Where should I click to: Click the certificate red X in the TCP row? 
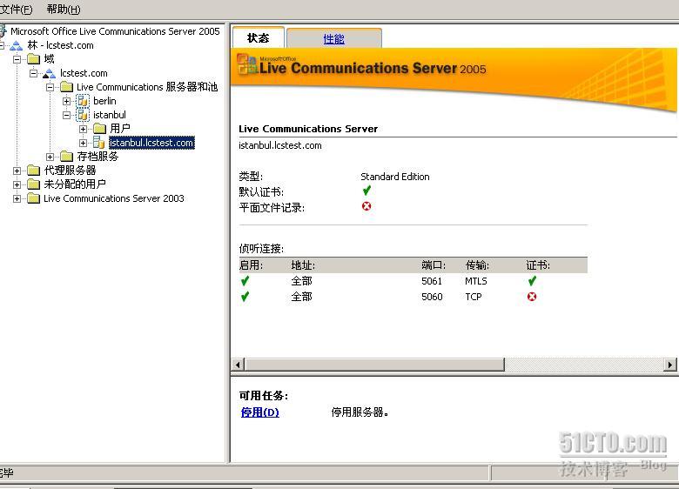point(532,297)
